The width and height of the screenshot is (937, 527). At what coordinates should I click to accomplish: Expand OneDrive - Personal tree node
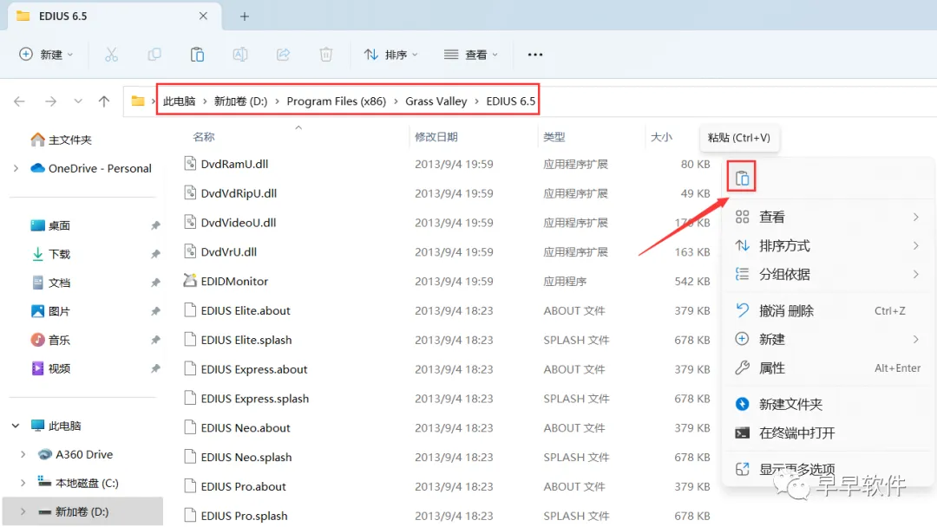(x=16, y=168)
